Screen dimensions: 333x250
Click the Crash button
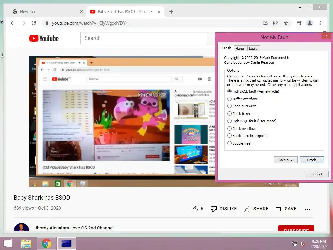[312, 160]
